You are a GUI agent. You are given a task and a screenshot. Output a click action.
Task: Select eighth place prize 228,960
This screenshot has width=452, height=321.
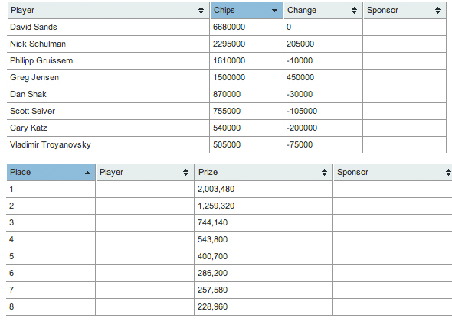pyautogui.click(x=212, y=306)
